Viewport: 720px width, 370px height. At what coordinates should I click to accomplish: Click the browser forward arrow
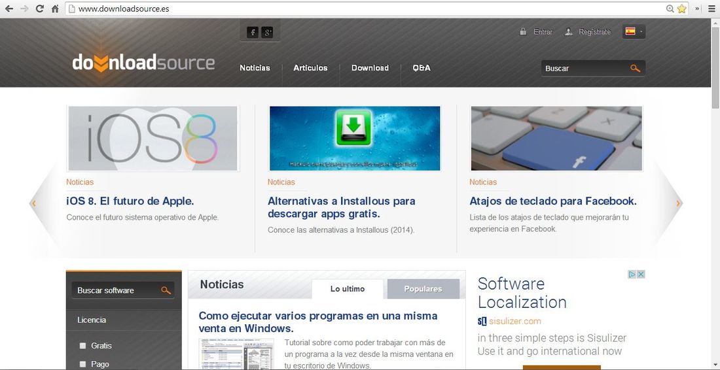[24, 8]
